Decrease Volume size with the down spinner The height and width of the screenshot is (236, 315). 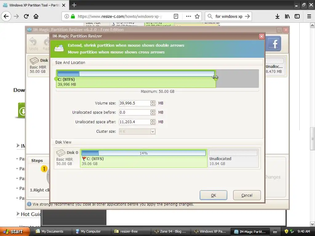click(x=153, y=104)
